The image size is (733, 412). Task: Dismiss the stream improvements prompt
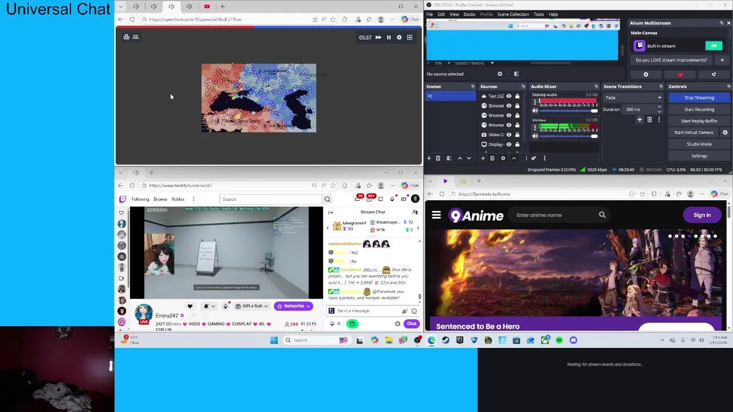722,60
